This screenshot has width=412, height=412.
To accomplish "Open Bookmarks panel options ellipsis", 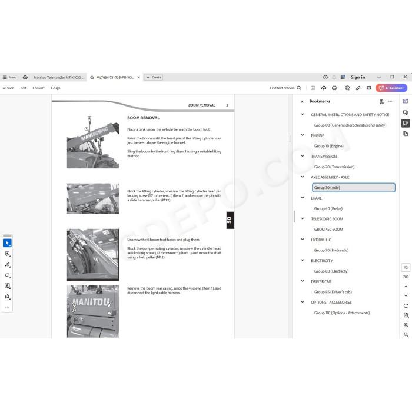I will [x=390, y=101].
